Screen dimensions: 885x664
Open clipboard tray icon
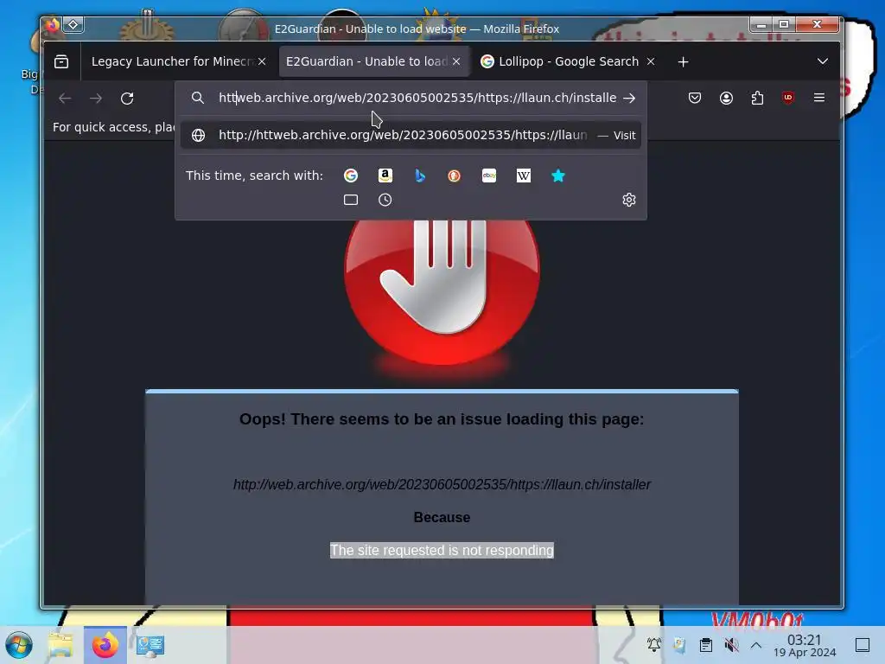click(705, 645)
